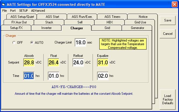179x112 pixels.
Task: Click the Absorb column heading
Action: 29,56
